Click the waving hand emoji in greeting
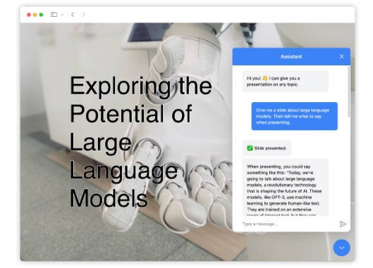This screenshot has height=268, width=373. (x=265, y=78)
